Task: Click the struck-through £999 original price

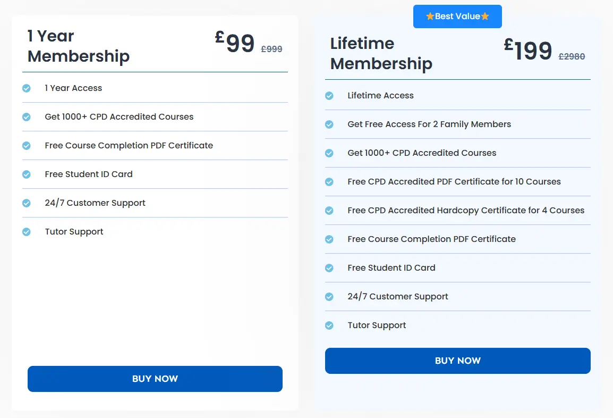Action: tap(271, 49)
